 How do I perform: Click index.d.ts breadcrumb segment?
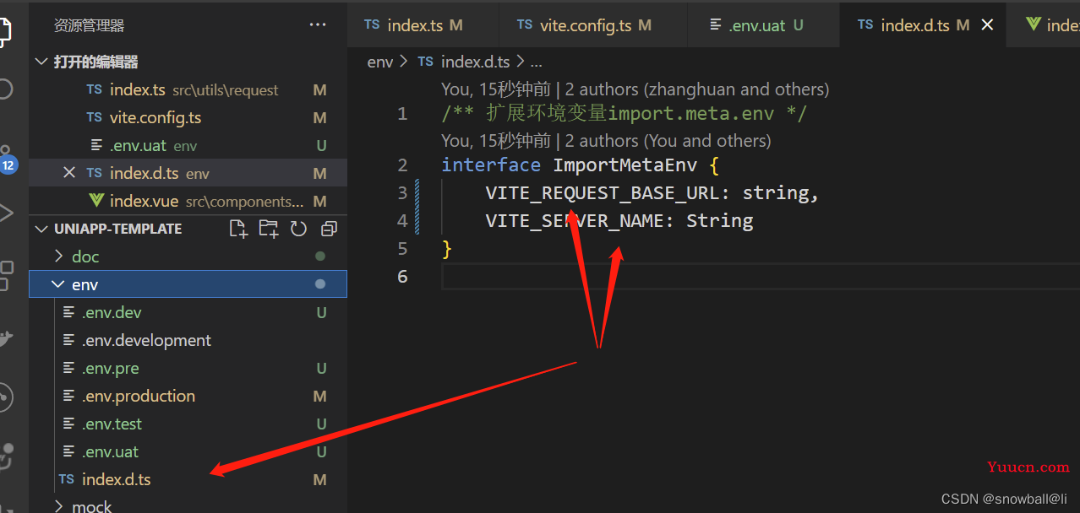(475, 62)
